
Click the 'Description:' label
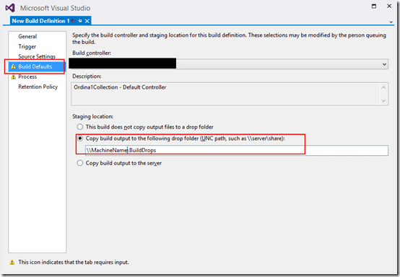(87, 76)
